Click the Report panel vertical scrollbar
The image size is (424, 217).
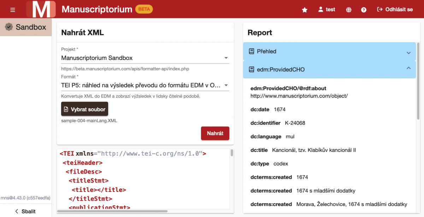pyautogui.click(x=418, y=81)
